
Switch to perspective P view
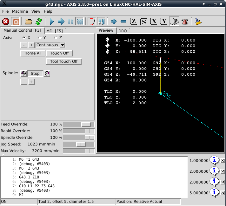point(174,22)
